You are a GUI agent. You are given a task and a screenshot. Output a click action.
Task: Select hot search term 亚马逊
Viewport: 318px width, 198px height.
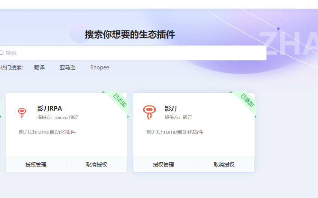click(67, 67)
